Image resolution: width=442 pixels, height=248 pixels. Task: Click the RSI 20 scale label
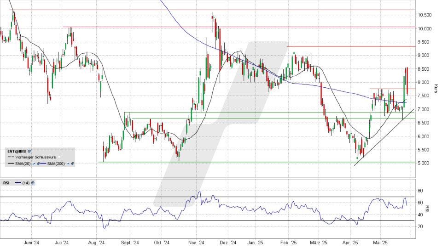coord(420,226)
